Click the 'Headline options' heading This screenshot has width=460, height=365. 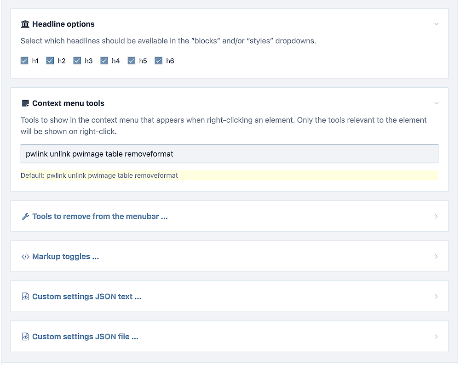point(63,24)
